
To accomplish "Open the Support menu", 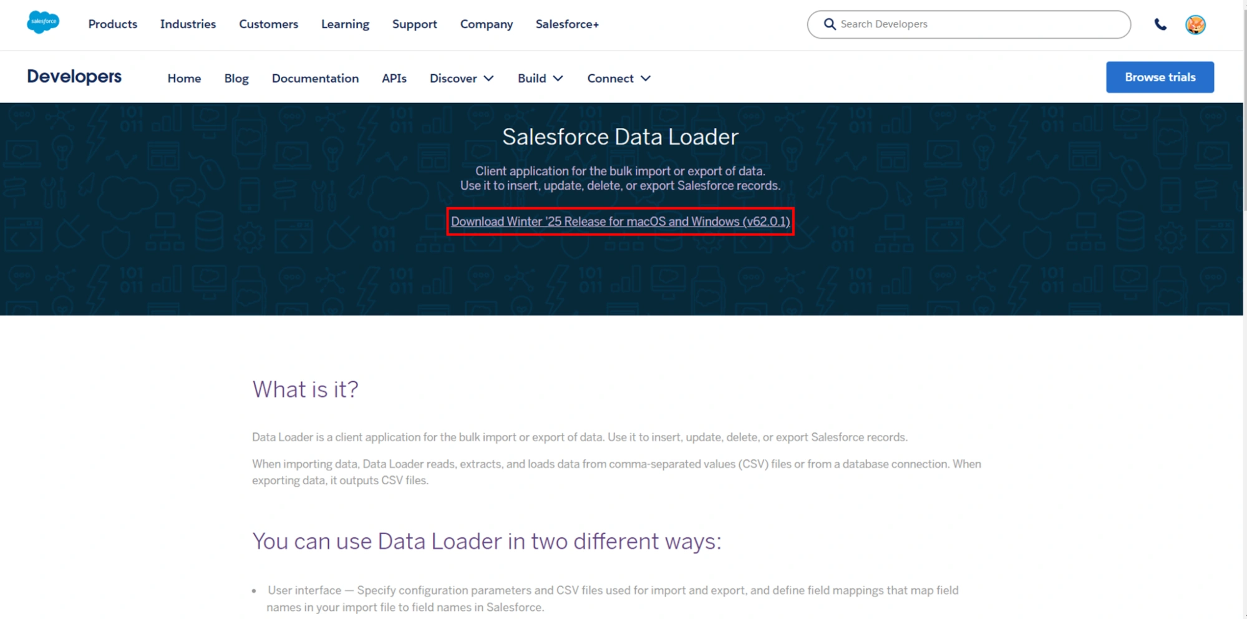I will point(414,24).
